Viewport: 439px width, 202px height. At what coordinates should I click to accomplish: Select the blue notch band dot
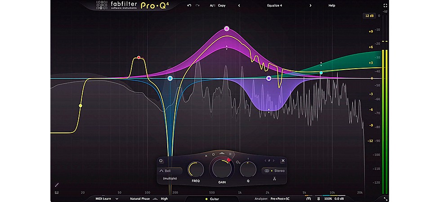coord(170,79)
